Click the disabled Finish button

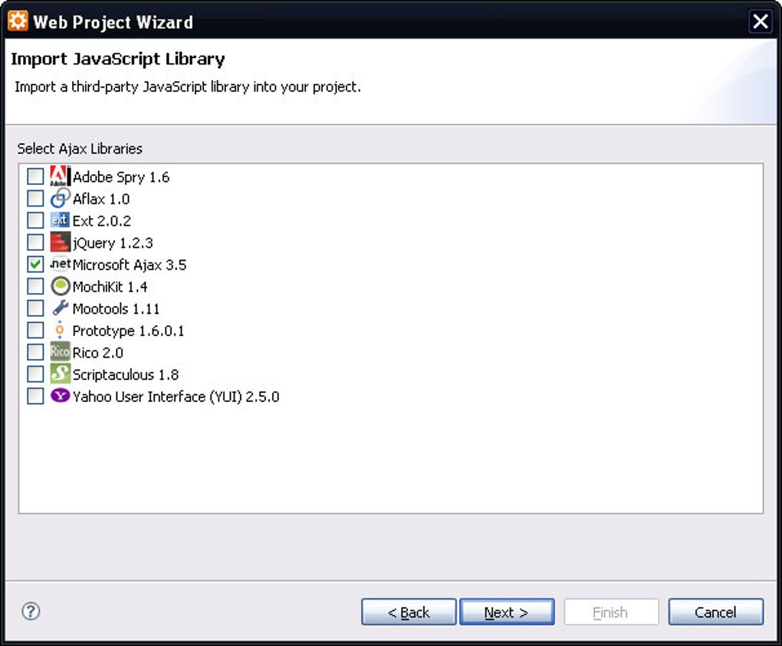coord(611,612)
